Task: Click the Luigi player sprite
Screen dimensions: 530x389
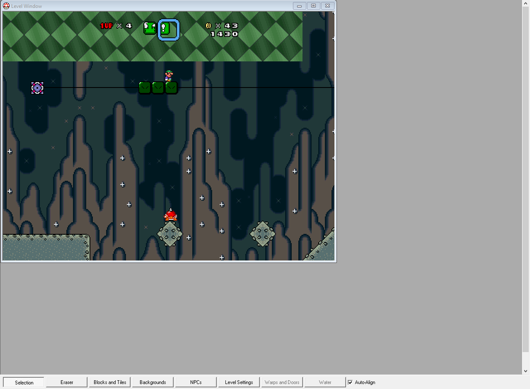Action: pyautogui.click(x=169, y=76)
